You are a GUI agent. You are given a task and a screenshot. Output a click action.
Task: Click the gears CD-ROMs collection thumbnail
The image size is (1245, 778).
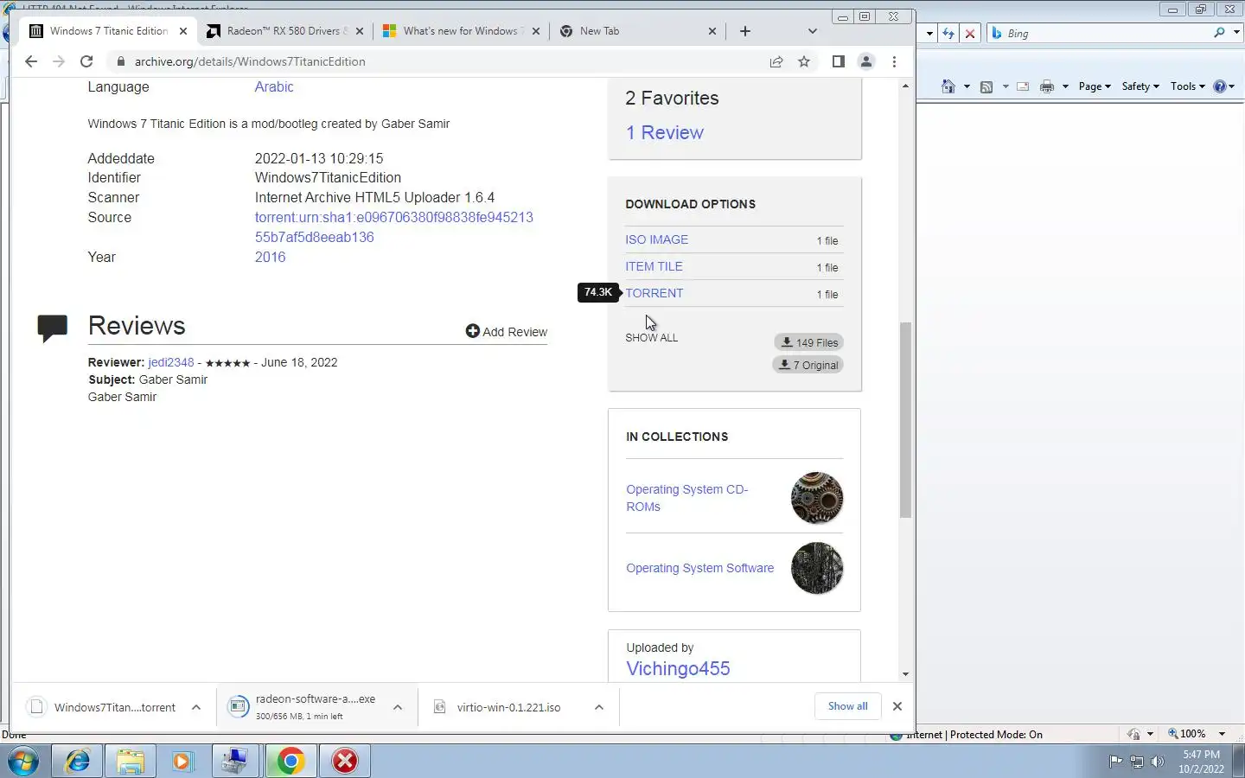pos(817,498)
